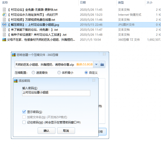The image size is (161, 151).
Task: Click the Internet Explorer shortcut icon
Action: point(4,15)
